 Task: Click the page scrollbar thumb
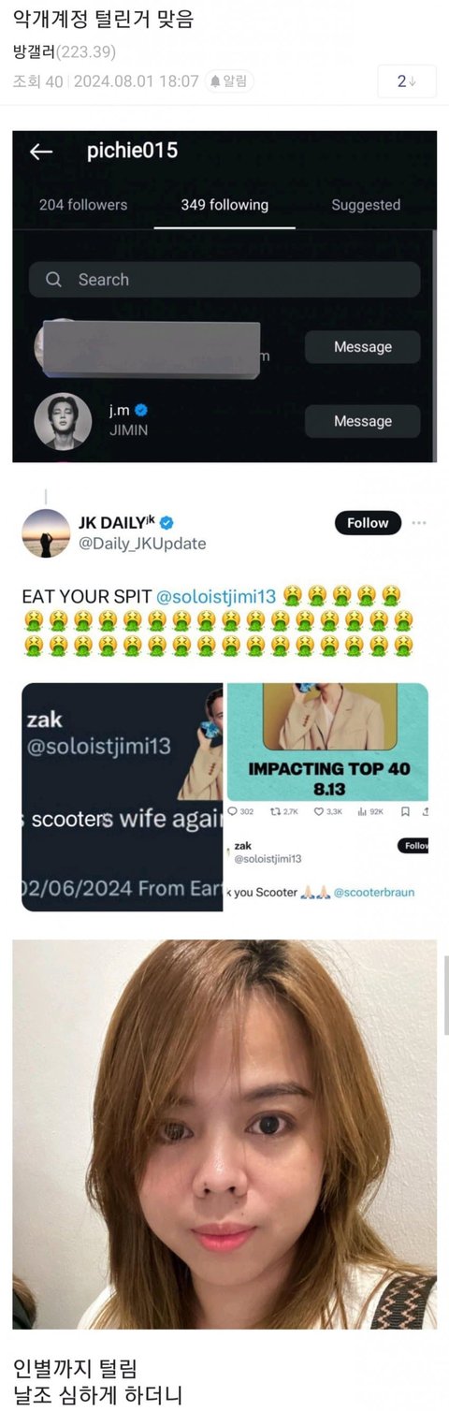(444, 996)
